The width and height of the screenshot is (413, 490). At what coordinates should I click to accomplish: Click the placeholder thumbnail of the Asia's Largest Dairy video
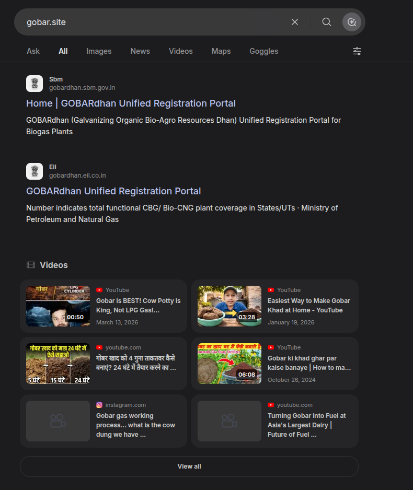229,421
